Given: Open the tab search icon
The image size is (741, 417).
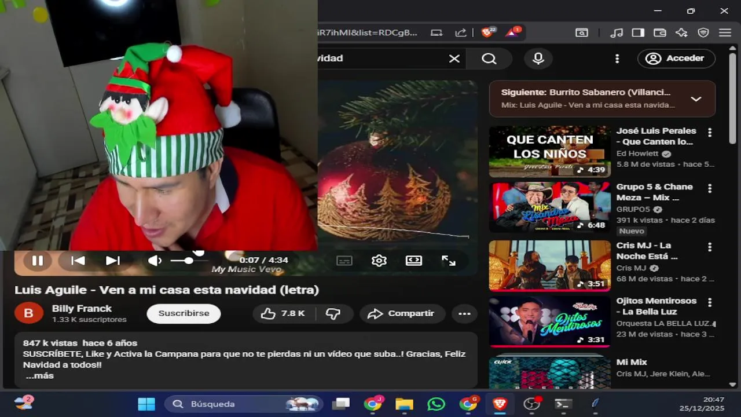Looking at the screenshot, I should coord(582,32).
